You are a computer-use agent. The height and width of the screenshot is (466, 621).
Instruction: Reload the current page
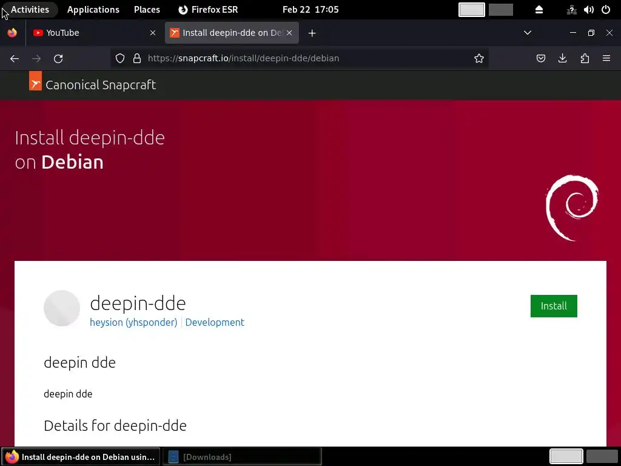coord(58,59)
